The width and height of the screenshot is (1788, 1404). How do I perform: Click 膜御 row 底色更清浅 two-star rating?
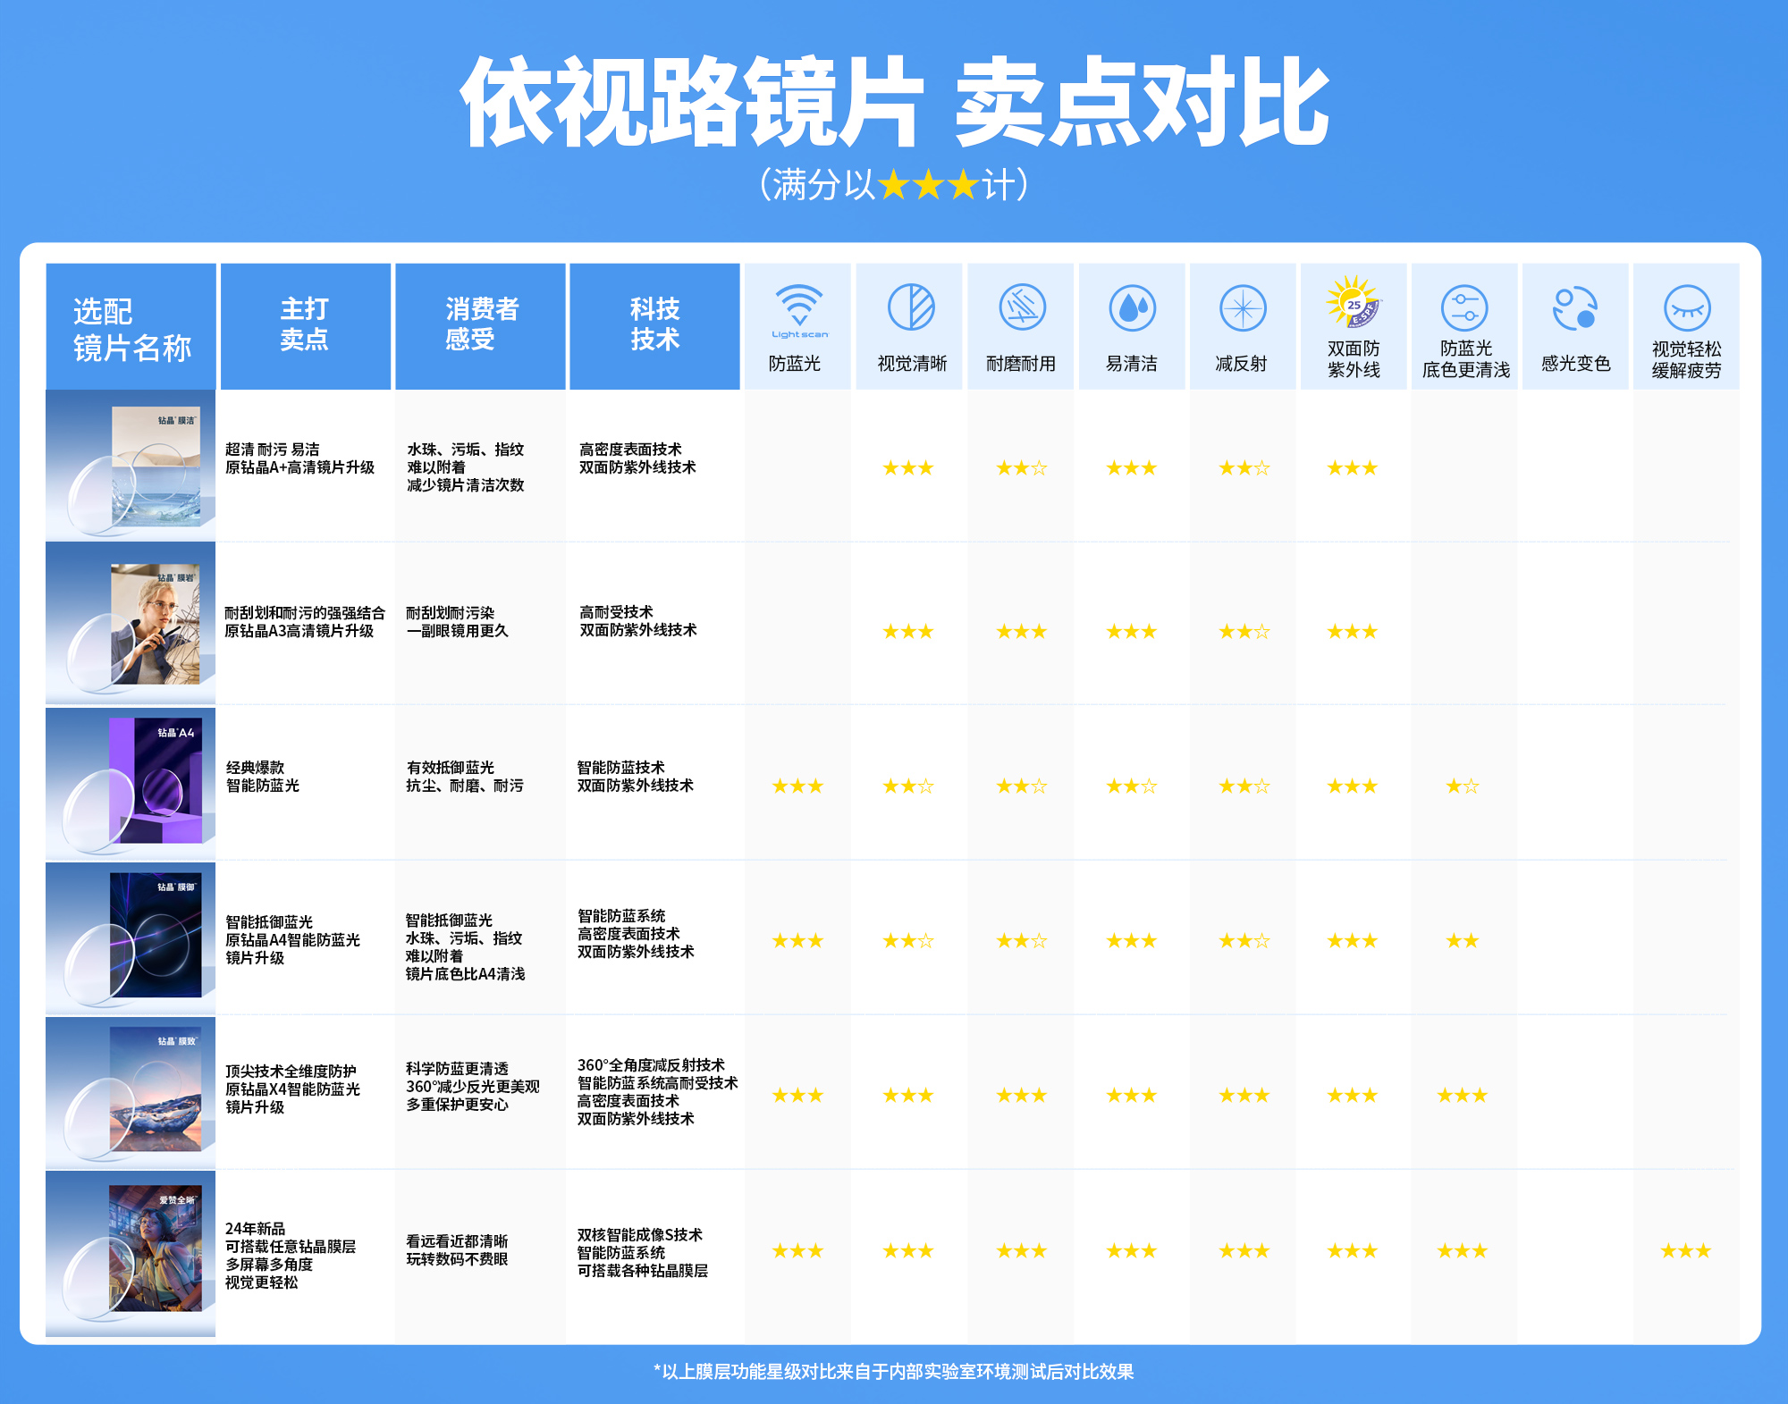tap(1463, 940)
